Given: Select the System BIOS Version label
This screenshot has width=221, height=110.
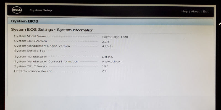Looking at the screenshot, I should [x=30, y=41].
